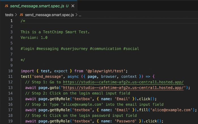Click the JS icon in the breadcrumb bar
Viewport: 198px width, 124px height.
21,15
